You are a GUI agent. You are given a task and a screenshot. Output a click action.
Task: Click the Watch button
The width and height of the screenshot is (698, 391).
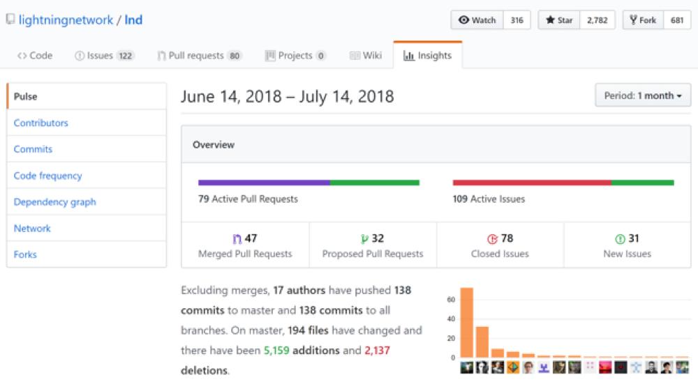(x=477, y=20)
